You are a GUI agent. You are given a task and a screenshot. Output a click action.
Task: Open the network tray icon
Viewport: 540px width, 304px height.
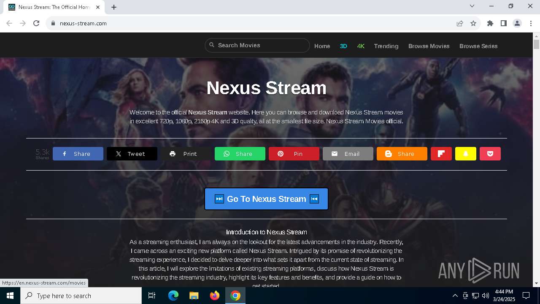pos(475,296)
